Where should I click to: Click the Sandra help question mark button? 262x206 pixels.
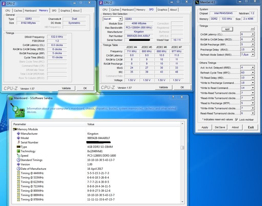(173, 97)
